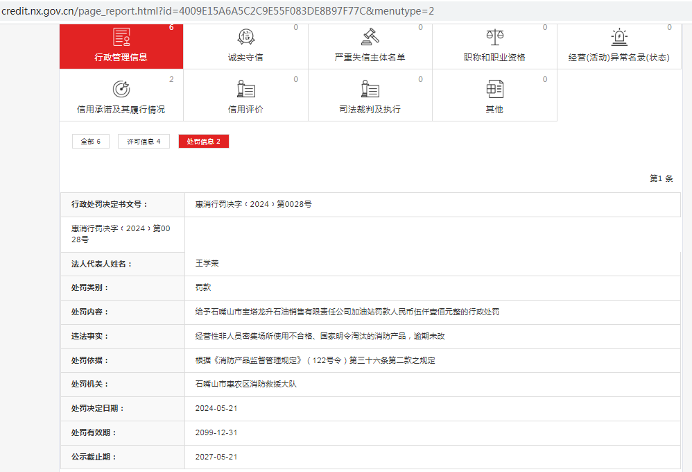The image size is (692, 472).
Task: Click the 处罚依据 legal basis text
Action: [315, 360]
